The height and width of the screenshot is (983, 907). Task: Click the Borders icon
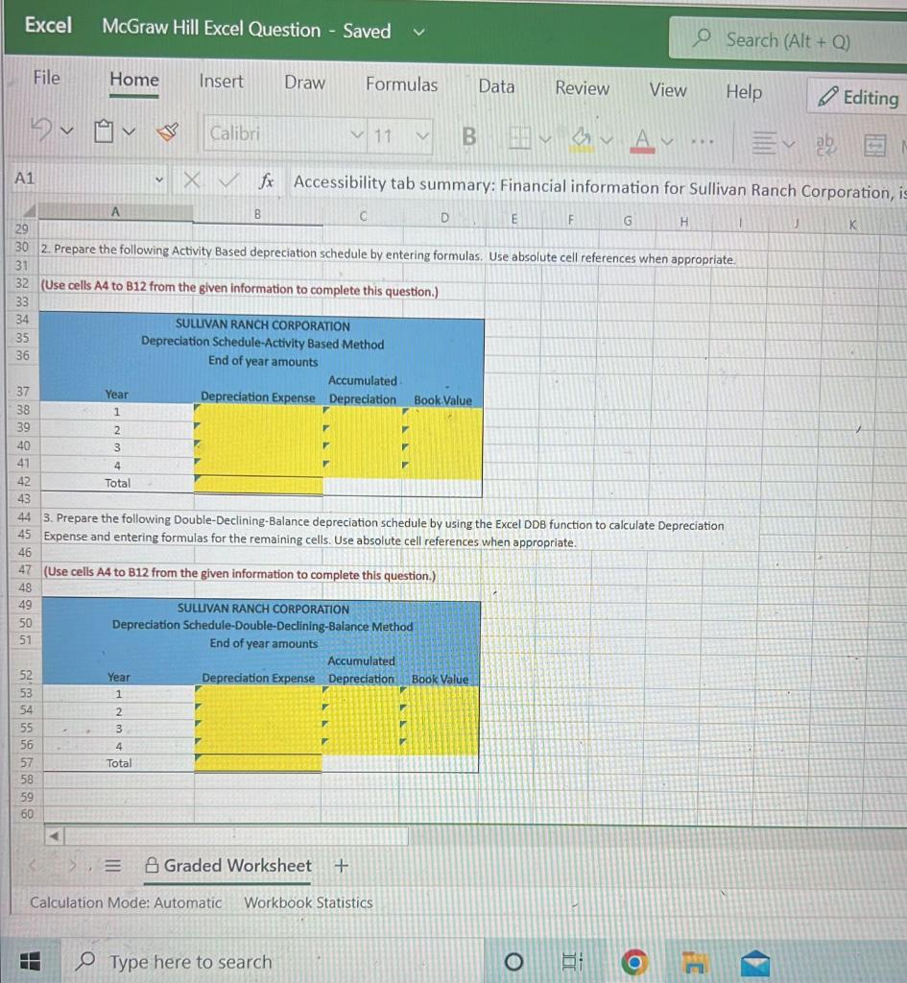519,136
